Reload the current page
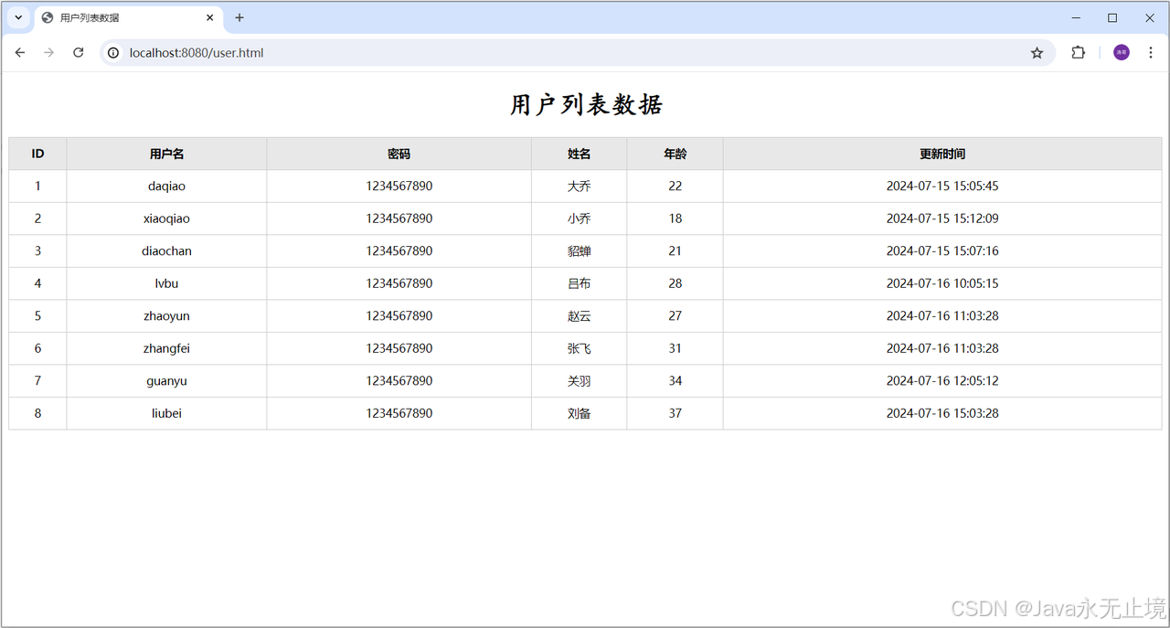The width and height of the screenshot is (1170, 628). click(x=79, y=53)
